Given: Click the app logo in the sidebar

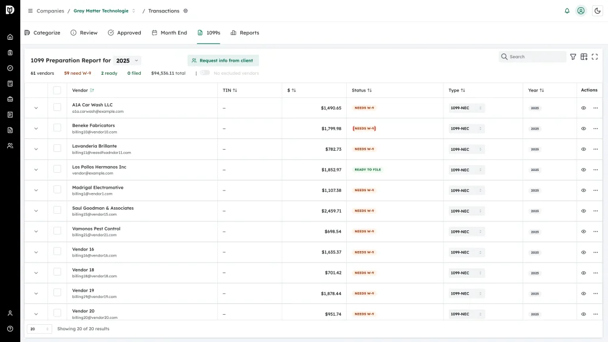Looking at the screenshot, I should pos(10,10).
